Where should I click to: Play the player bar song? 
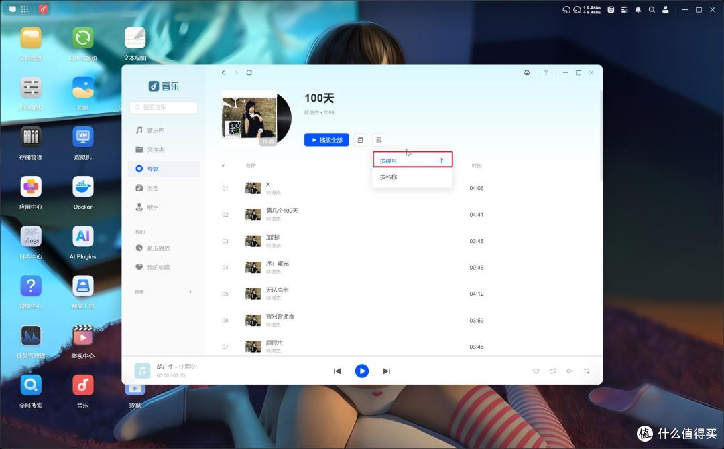[361, 371]
